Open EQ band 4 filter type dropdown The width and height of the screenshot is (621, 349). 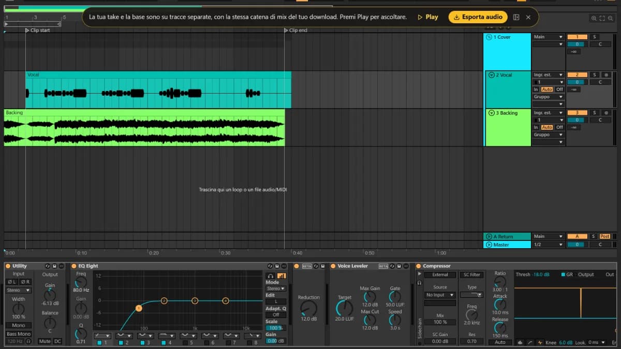[x=167, y=336]
